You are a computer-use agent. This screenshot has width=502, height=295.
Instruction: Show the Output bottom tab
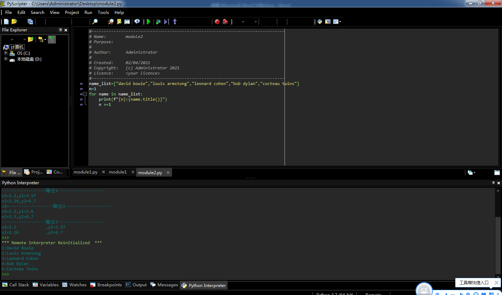pos(136,285)
